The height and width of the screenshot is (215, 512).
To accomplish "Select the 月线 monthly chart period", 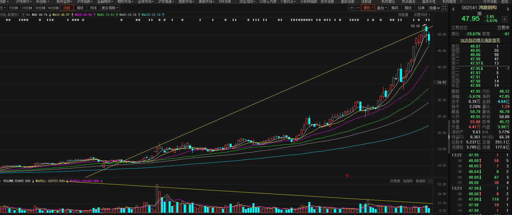I will (x=93, y=8).
